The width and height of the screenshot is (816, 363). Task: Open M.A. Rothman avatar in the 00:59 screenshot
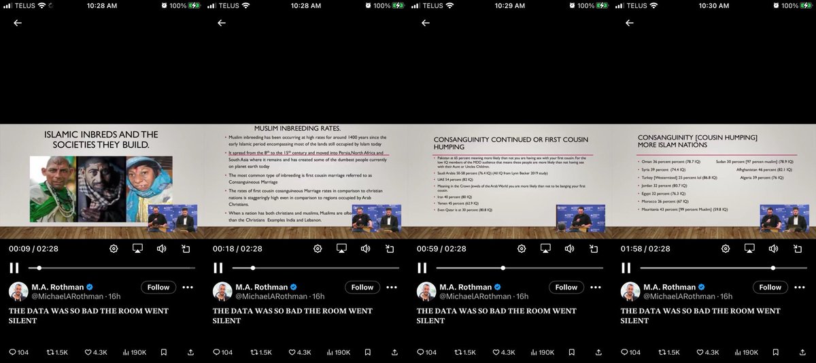pyautogui.click(x=426, y=291)
